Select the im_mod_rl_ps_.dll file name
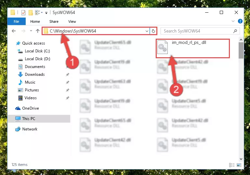Image resolution: width=250 pixels, height=175 pixels. [189, 43]
